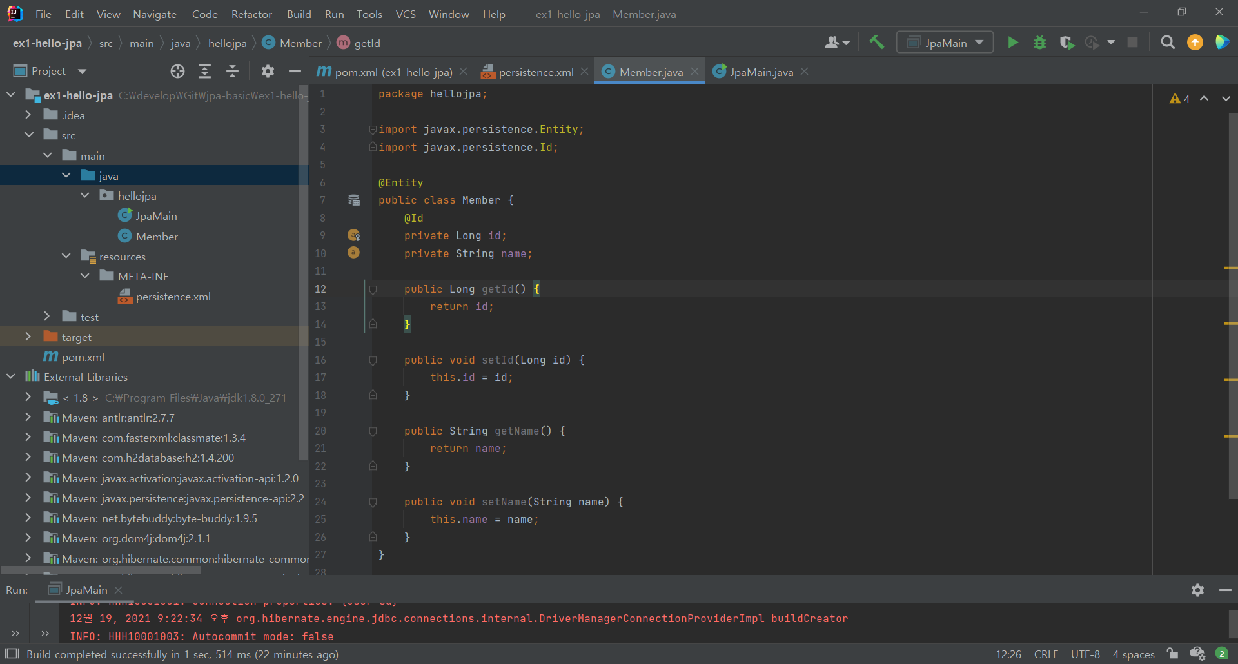Run with Coverage shield icon
Viewport: 1238px width, 664px height.
[1066, 43]
